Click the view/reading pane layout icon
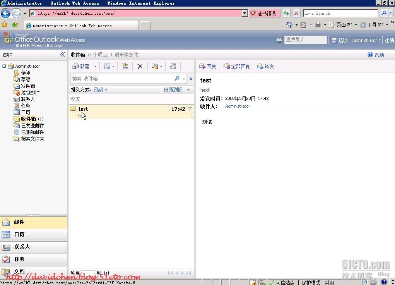 pos(107,66)
